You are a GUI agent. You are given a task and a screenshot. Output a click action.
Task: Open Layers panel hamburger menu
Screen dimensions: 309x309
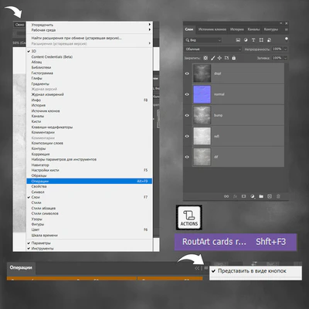coord(286,29)
